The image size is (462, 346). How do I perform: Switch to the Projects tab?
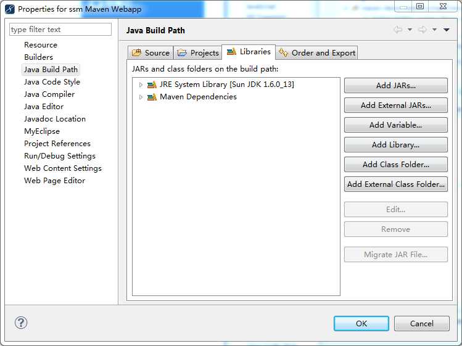tap(198, 53)
